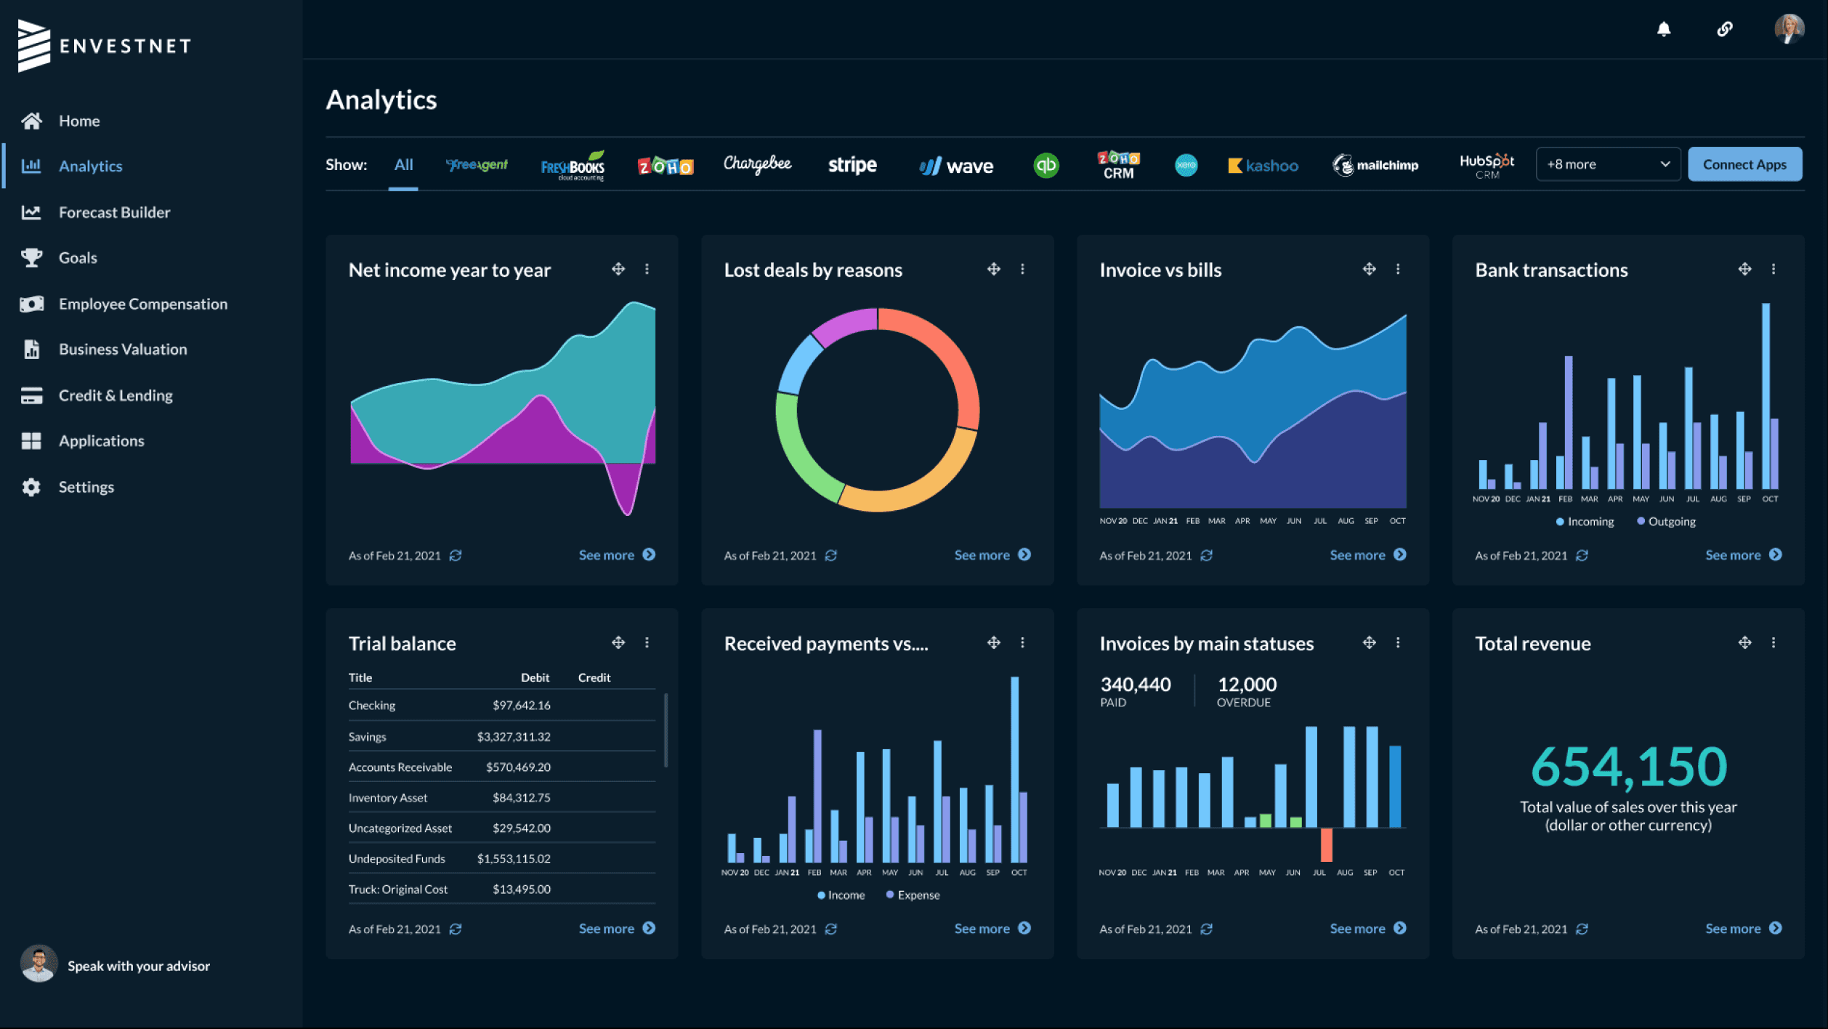Click Trial balance table scrollbar
The height and width of the screenshot is (1029, 1828).
[666, 730]
